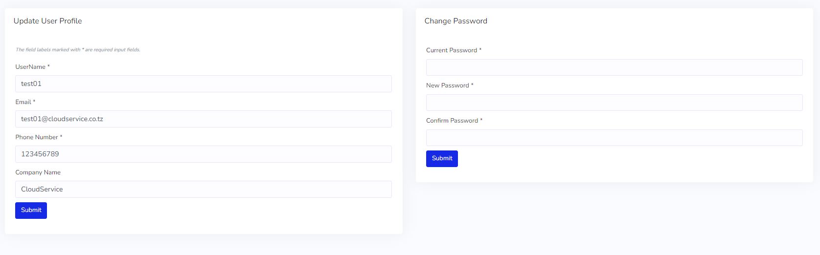Click the Phone Number label
Image resolution: width=820 pixels, height=255 pixels.
(37, 137)
